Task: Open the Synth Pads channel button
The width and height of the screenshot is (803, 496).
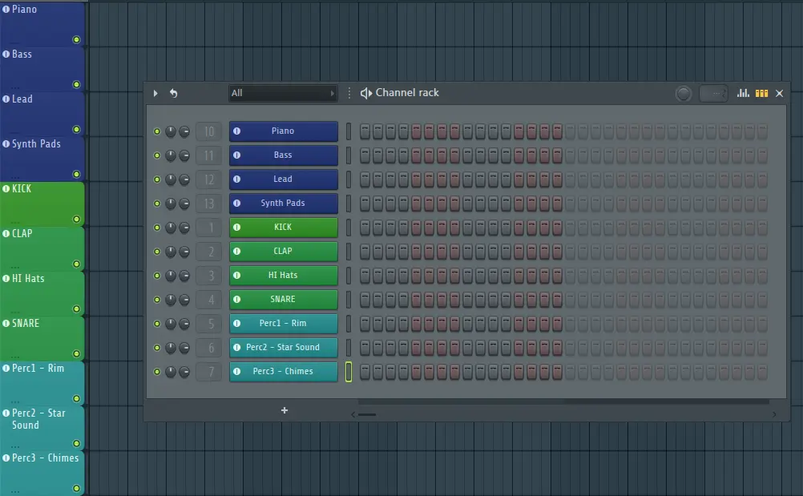Action: click(x=283, y=204)
